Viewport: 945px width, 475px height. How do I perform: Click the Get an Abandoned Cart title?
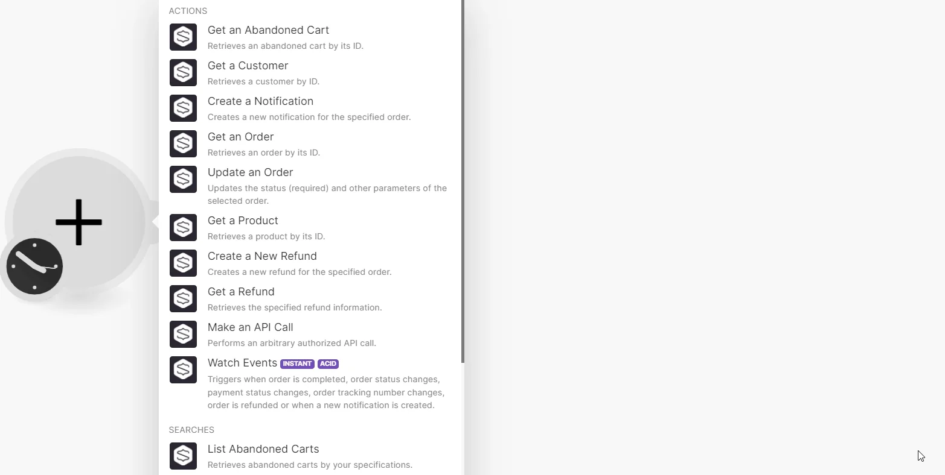click(x=268, y=30)
